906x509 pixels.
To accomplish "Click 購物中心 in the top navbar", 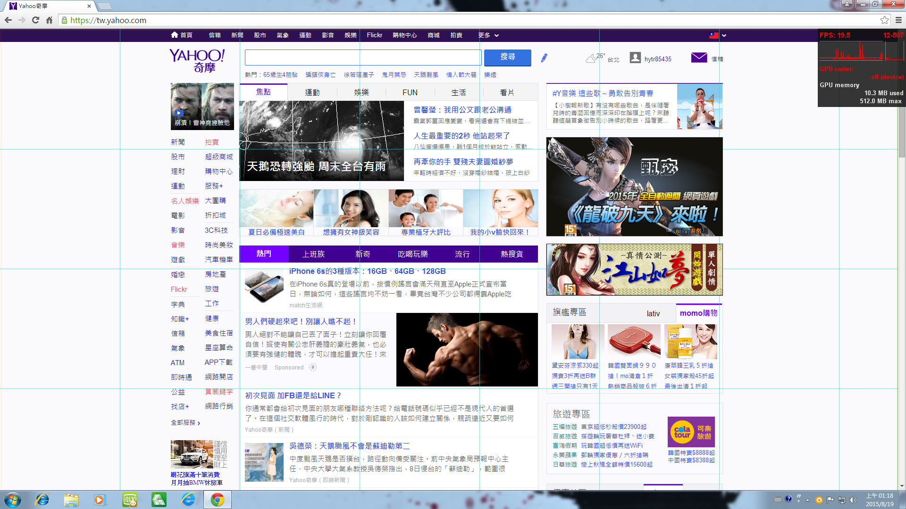I will point(405,35).
